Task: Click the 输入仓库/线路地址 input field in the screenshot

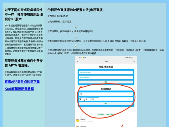Action: (106, 77)
